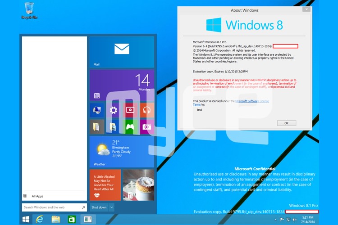Image resolution: width=338 pixels, height=225 pixels.
Task: Open the Health article tile about alcohol
Action: click(105, 185)
